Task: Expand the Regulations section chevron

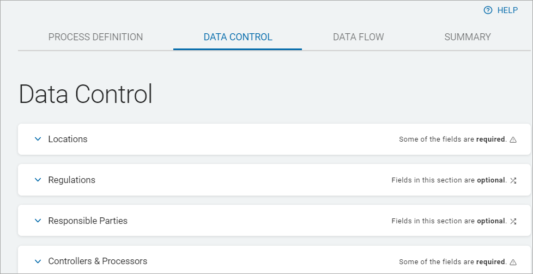Action: pyautogui.click(x=38, y=180)
